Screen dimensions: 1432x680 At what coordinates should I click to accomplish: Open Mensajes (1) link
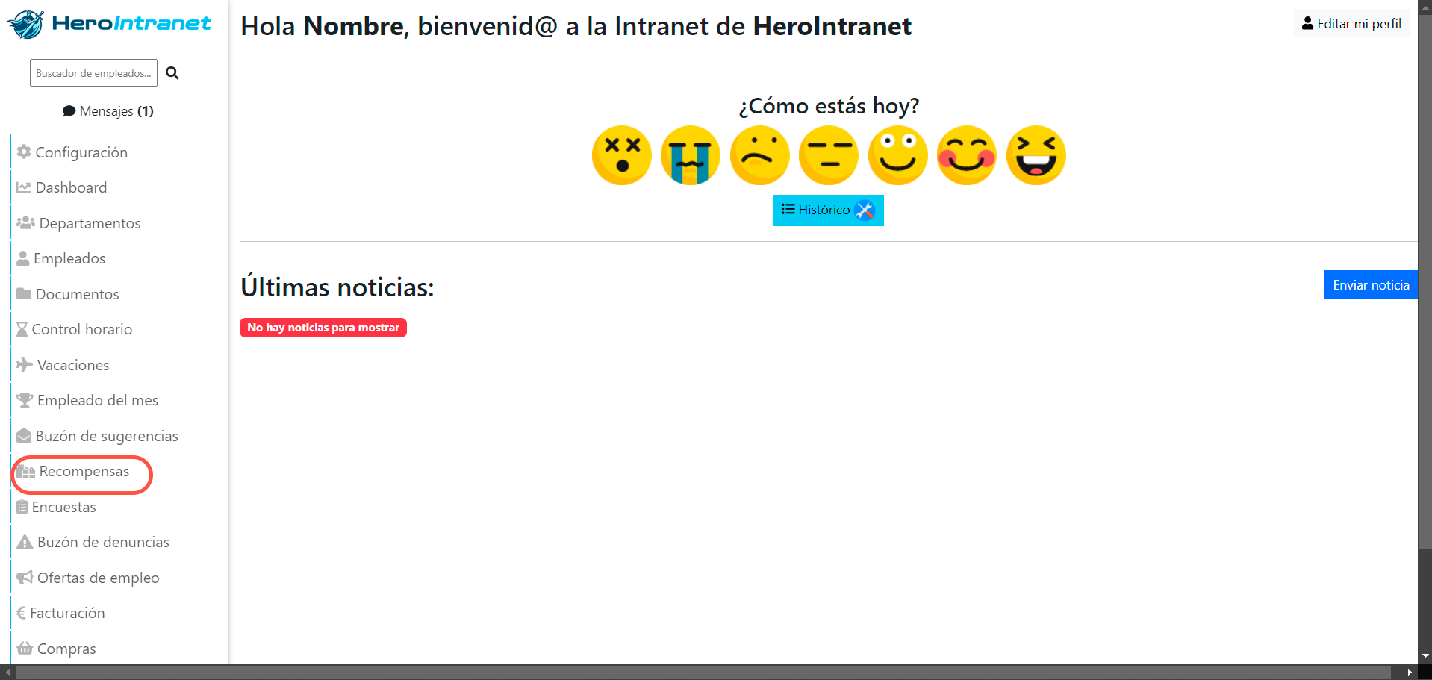[x=108, y=111]
